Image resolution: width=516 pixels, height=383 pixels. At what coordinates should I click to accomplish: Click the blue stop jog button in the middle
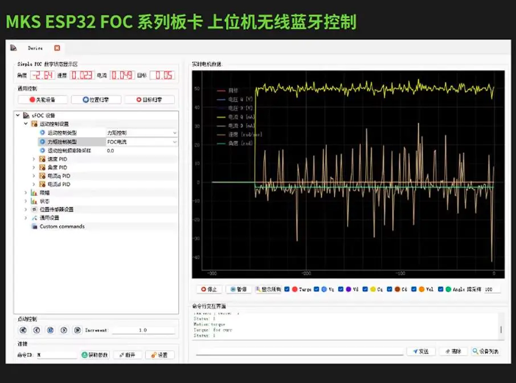[x=50, y=330]
